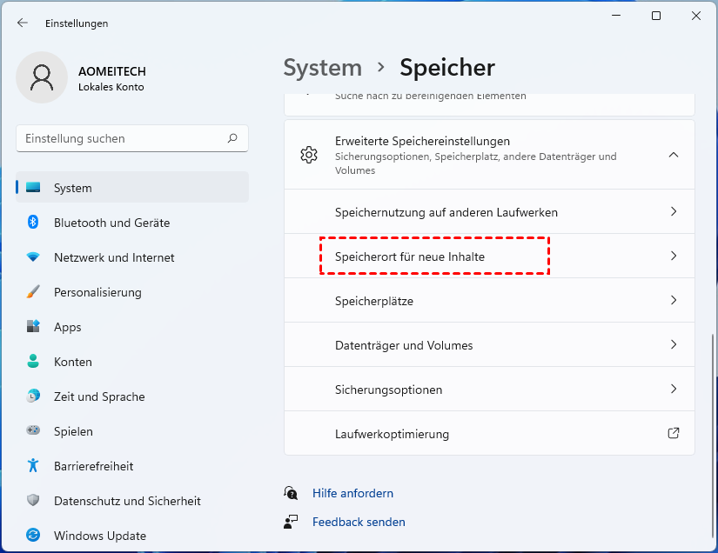Click the Feedback senden link
The width and height of the screenshot is (718, 553).
(359, 522)
